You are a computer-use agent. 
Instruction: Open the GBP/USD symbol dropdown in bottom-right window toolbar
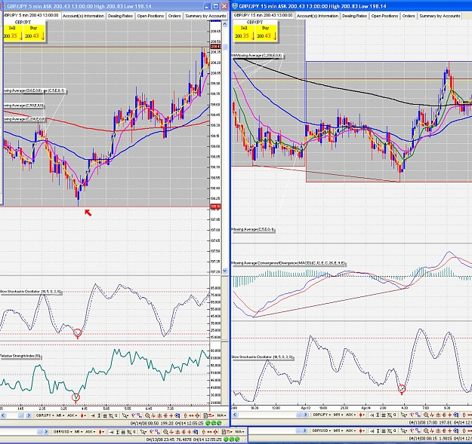322,430
